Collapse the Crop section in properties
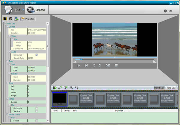Screen dimensions: 180x125 pyautogui.click(x=5, y=83)
